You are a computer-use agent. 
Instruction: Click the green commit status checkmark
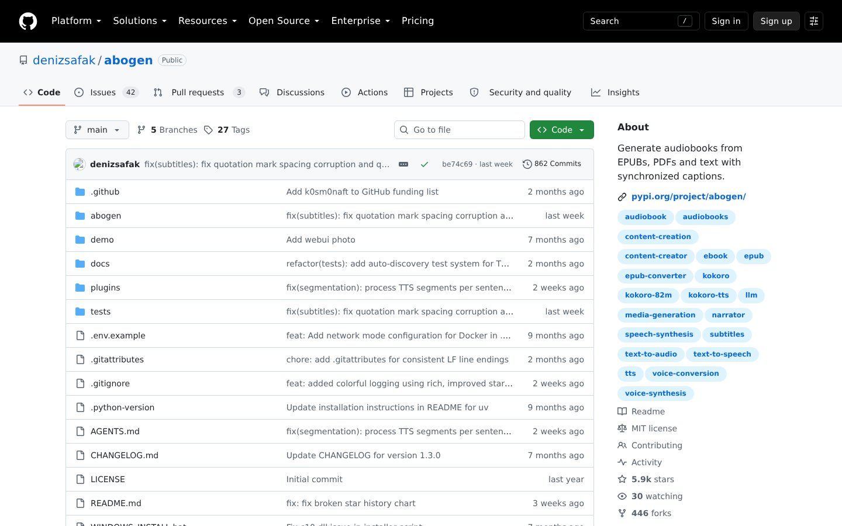[x=425, y=164]
